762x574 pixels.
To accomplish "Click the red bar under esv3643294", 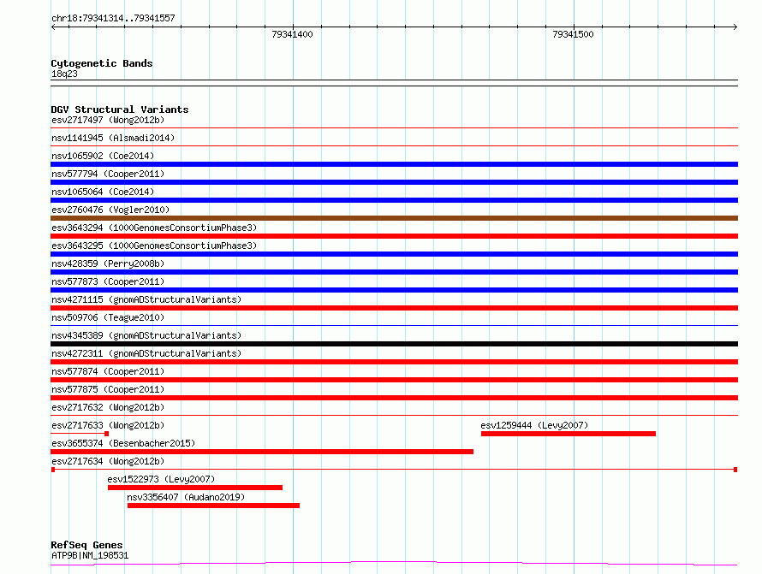I will pyautogui.click(x=394, y=236).
